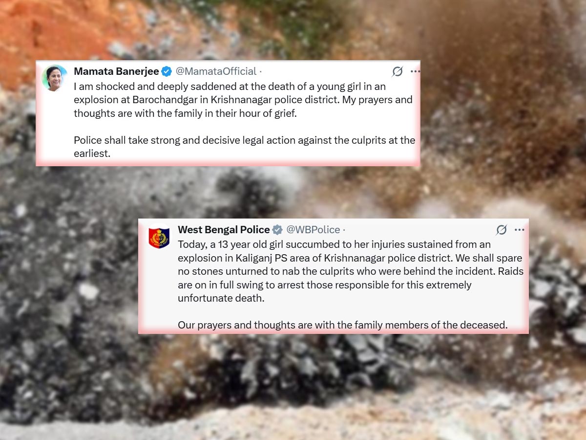Open the Mamata Banerjee display name link
The height and width of the screenshot is (440, 586).
tap(116, 71)
